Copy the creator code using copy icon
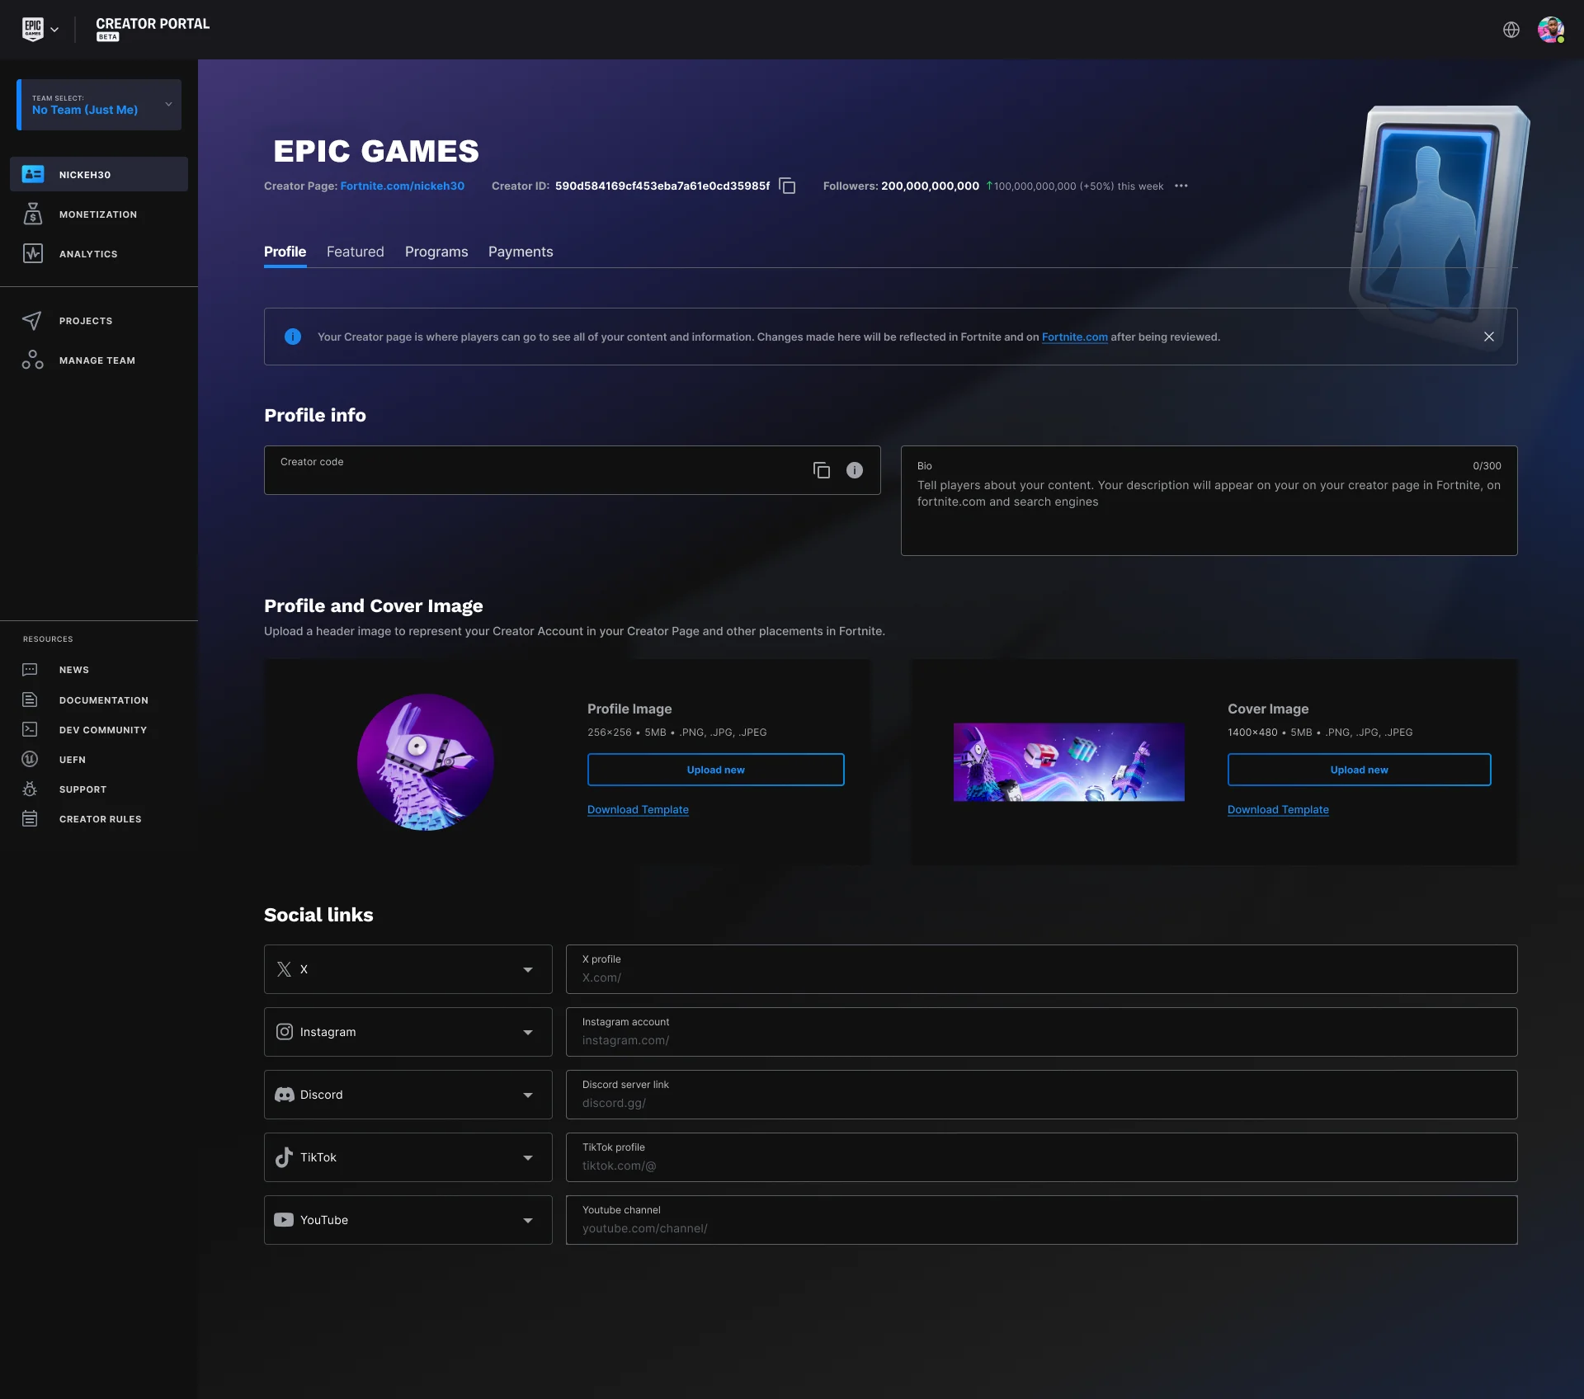The width and height of the screenshot is (1584, 1399). (822, 470)
